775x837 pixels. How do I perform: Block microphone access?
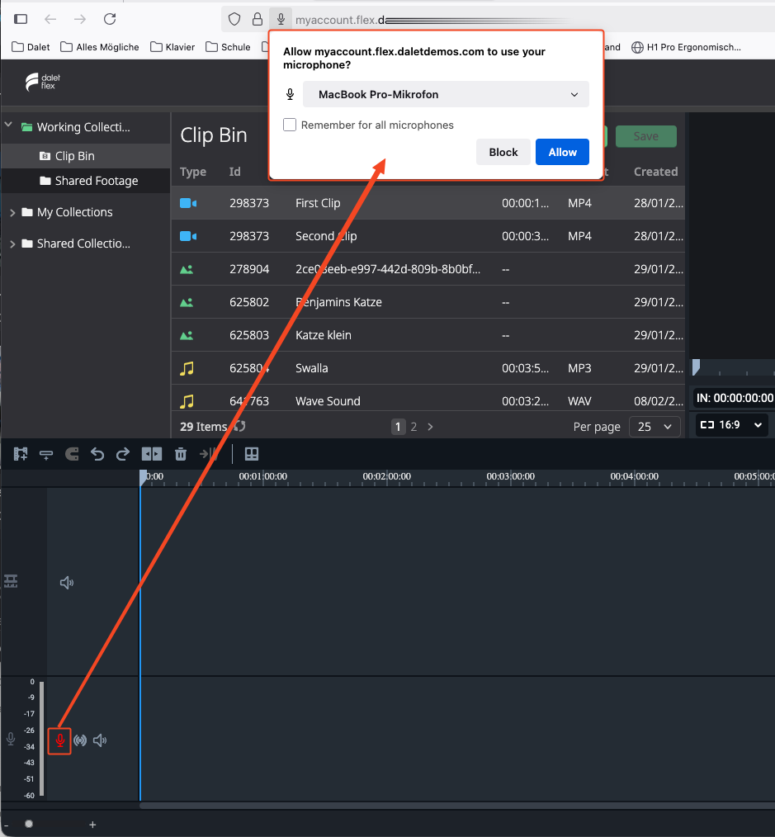click(503, 152)
